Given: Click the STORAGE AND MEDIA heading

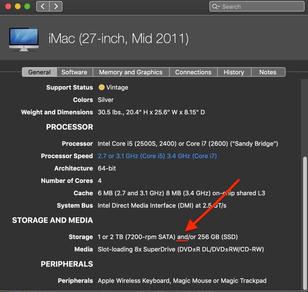Looking at the screenshot, I should pos(52,220).
